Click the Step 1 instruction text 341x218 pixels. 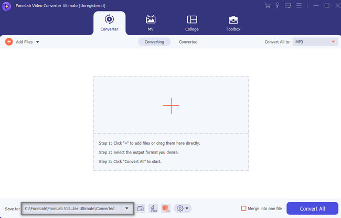(150, 143)
